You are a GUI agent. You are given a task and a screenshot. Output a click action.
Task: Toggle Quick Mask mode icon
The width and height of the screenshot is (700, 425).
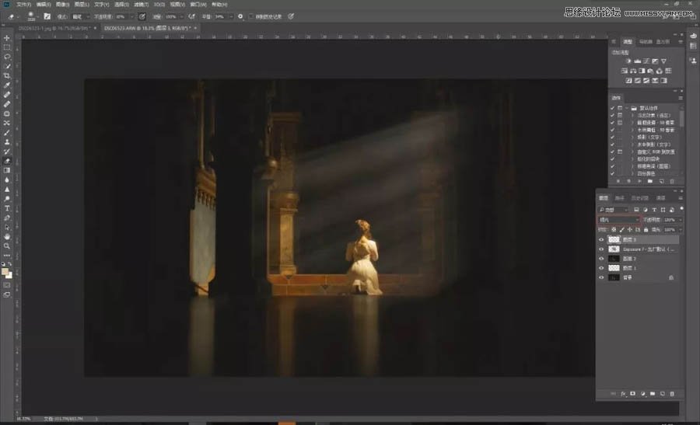click(x=7, y=285)
